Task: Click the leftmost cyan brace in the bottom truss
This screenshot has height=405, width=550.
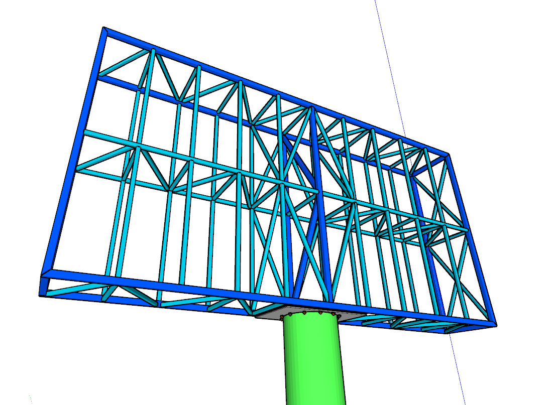Action: 75,290
